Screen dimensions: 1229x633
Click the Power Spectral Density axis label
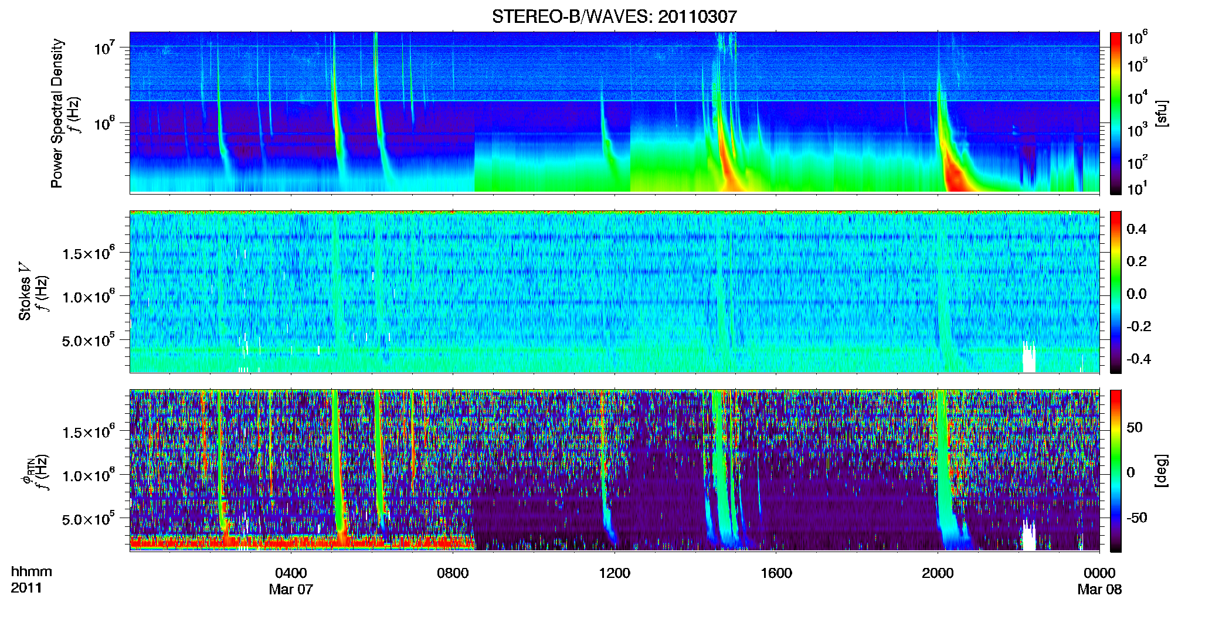(x=57, y=113)
